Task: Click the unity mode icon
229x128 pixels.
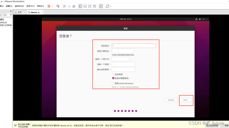Action: point(95,6)
